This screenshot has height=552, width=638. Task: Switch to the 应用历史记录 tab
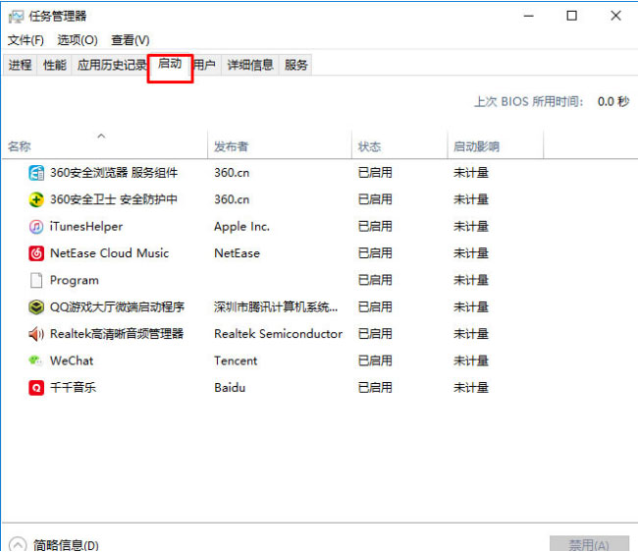click(110, 65)
